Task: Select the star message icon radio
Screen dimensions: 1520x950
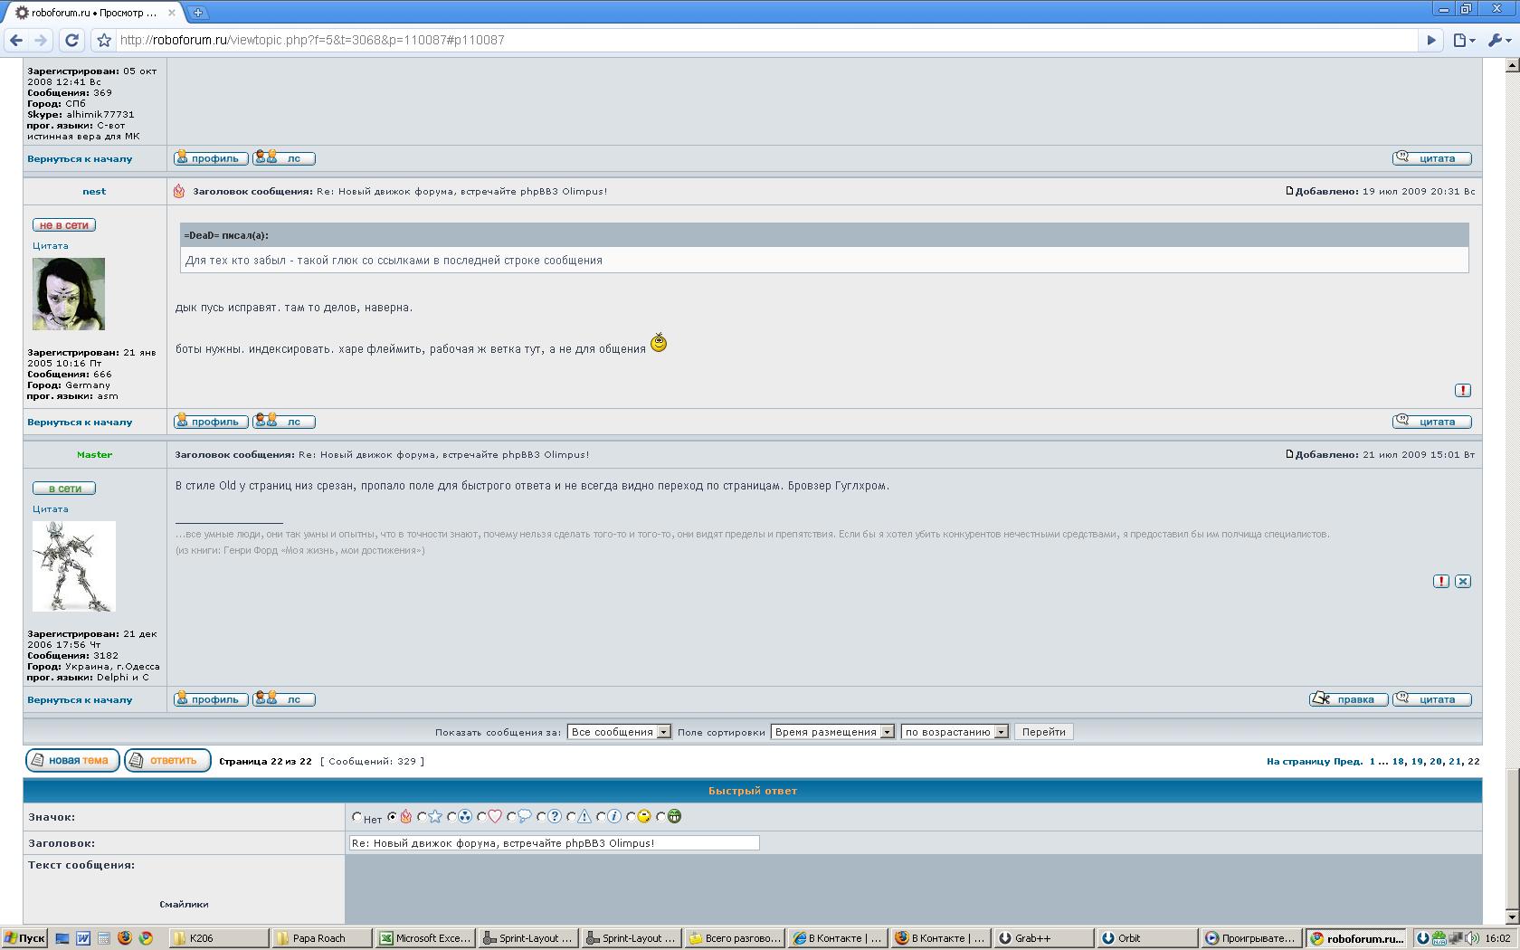Action: point(422,817)
